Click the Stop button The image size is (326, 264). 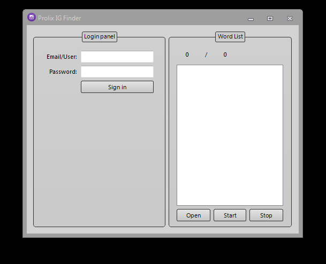click(267, 215)
